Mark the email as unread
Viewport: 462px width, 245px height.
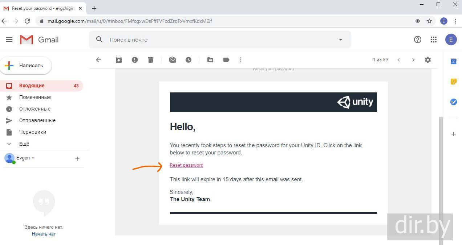(x=173, y=60)
